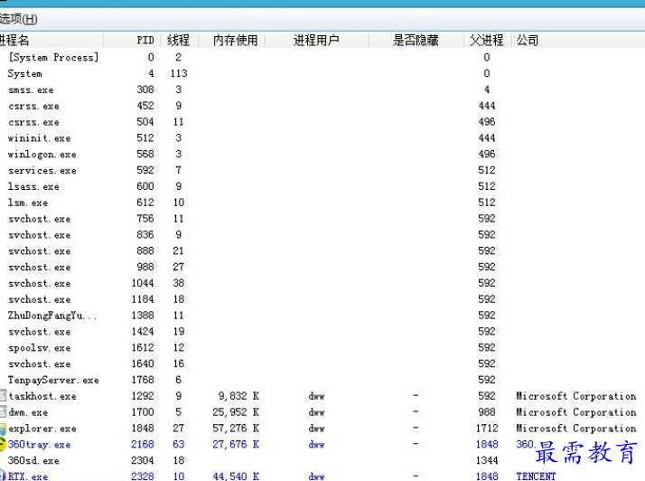Screen dimensions: 645x481
Task: Click Microsoft Corporation in explorer.exe row
Action: [576, 429]
